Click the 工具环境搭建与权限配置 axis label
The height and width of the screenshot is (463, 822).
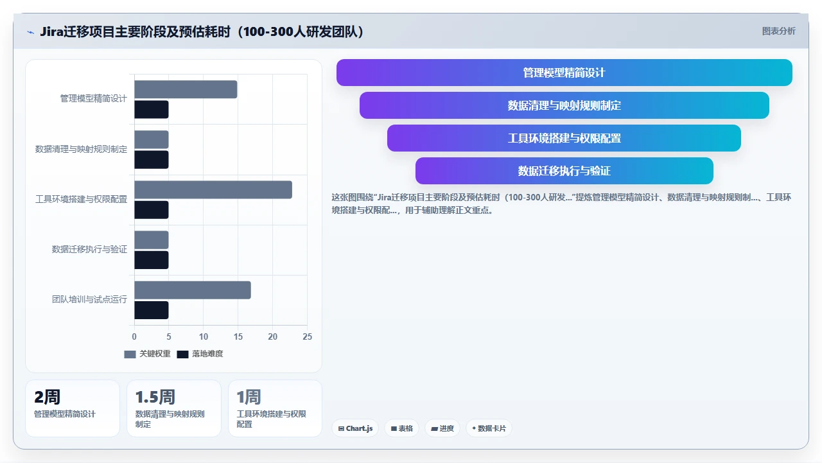click(82, 199)
